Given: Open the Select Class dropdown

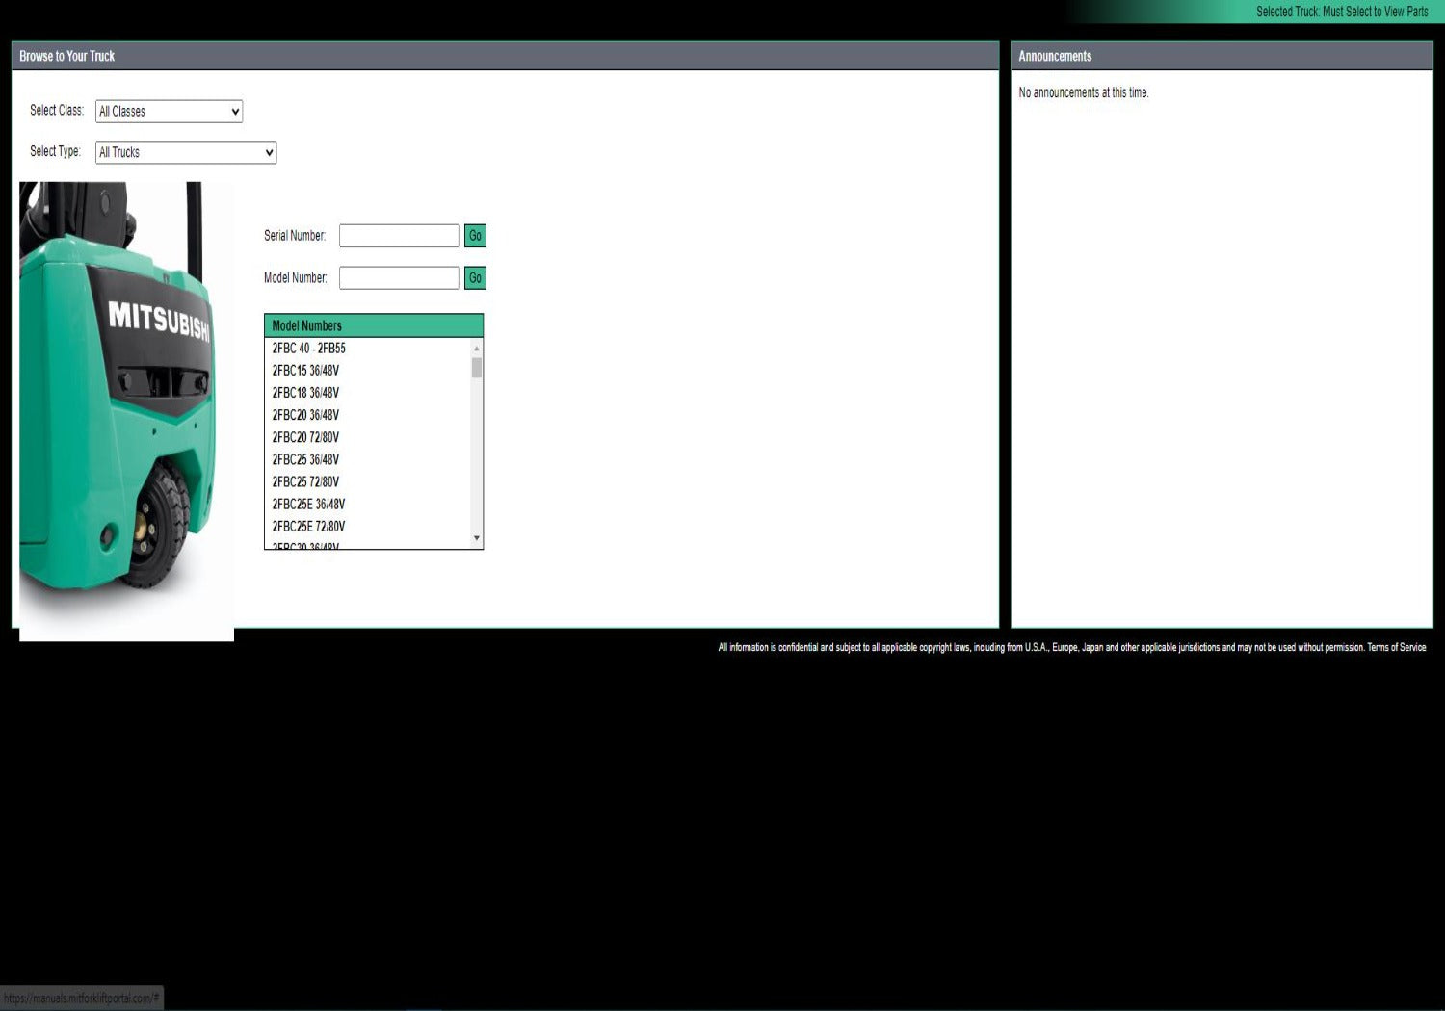Looking at the screenshot, I should point(169,112).
